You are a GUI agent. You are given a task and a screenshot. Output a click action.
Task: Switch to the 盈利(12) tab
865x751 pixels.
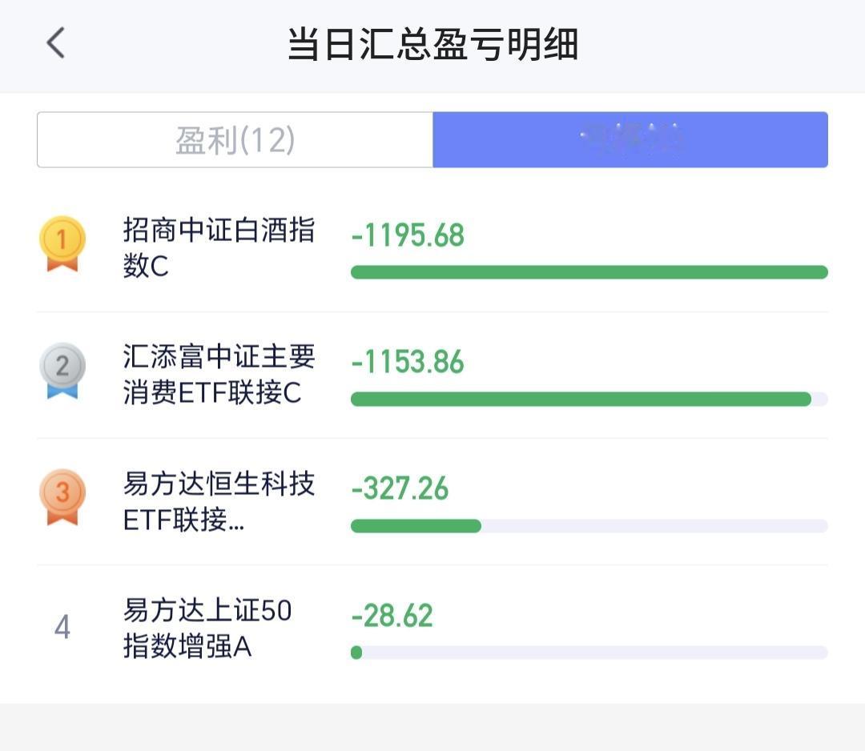click(x=235, y=139)
